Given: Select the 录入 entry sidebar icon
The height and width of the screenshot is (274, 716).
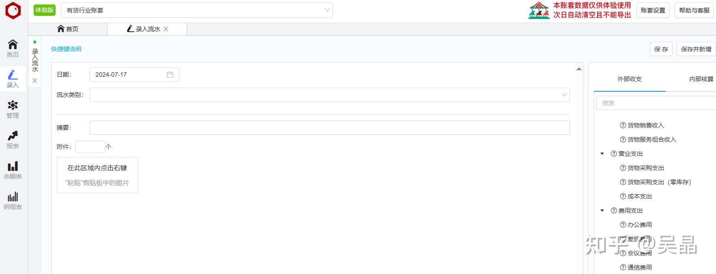Looking at the screenshot, I should pos(13,78).
